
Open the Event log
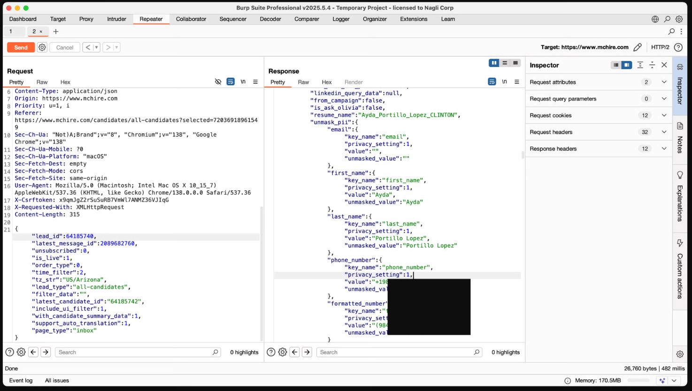21,381
